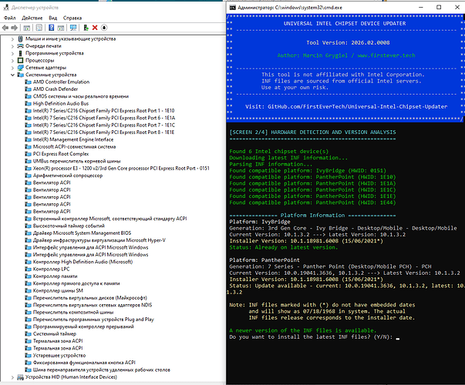Select Высокоточный таймер событий
The image size is (465, 385).
pyautogui.click(x=69, y=226)
